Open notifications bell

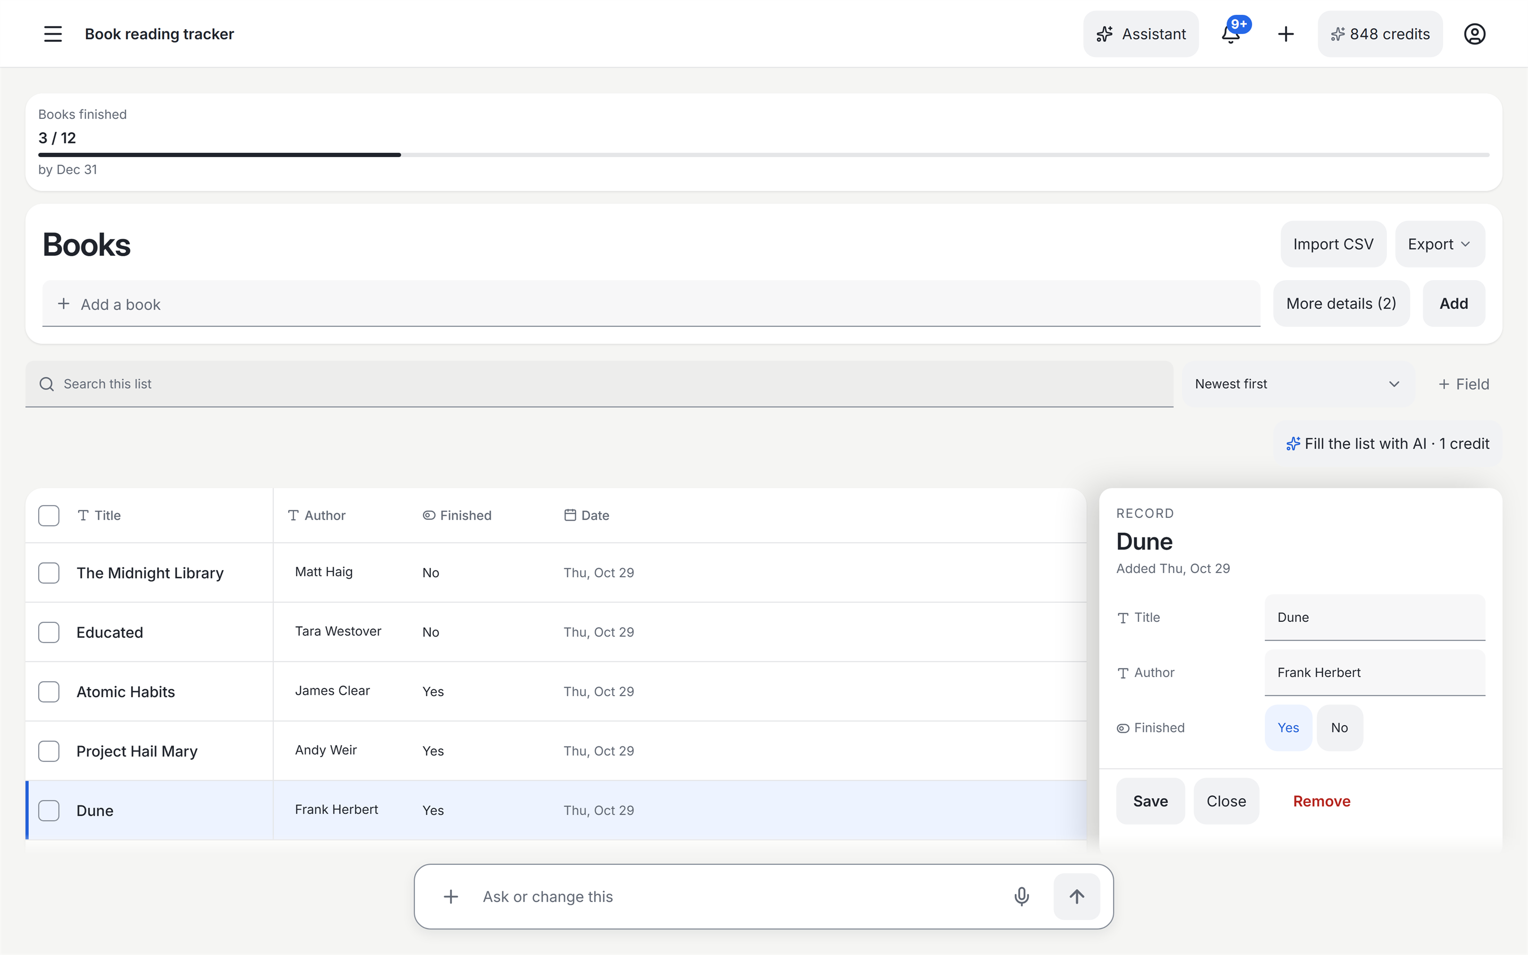point(1231,34)
